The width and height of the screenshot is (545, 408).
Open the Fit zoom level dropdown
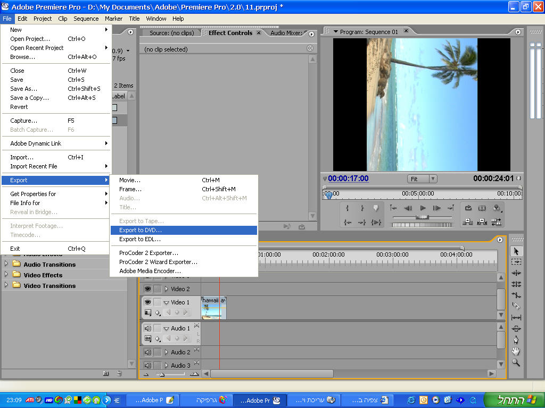422,179
